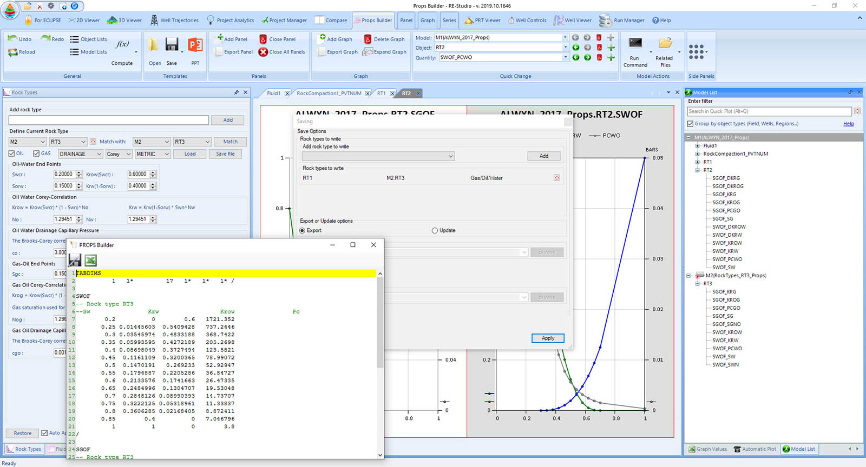Click Export Graph icon

pos(322,52)
